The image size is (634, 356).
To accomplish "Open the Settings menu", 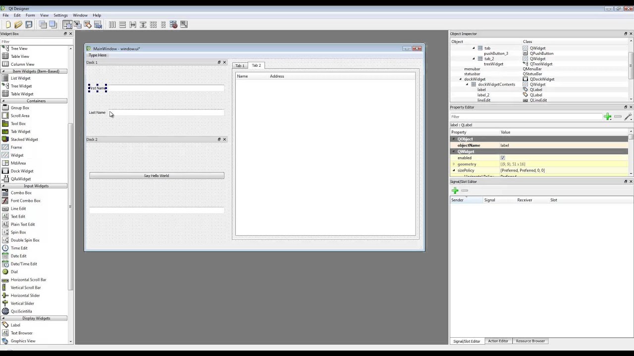I will click(x=60, y=15).
